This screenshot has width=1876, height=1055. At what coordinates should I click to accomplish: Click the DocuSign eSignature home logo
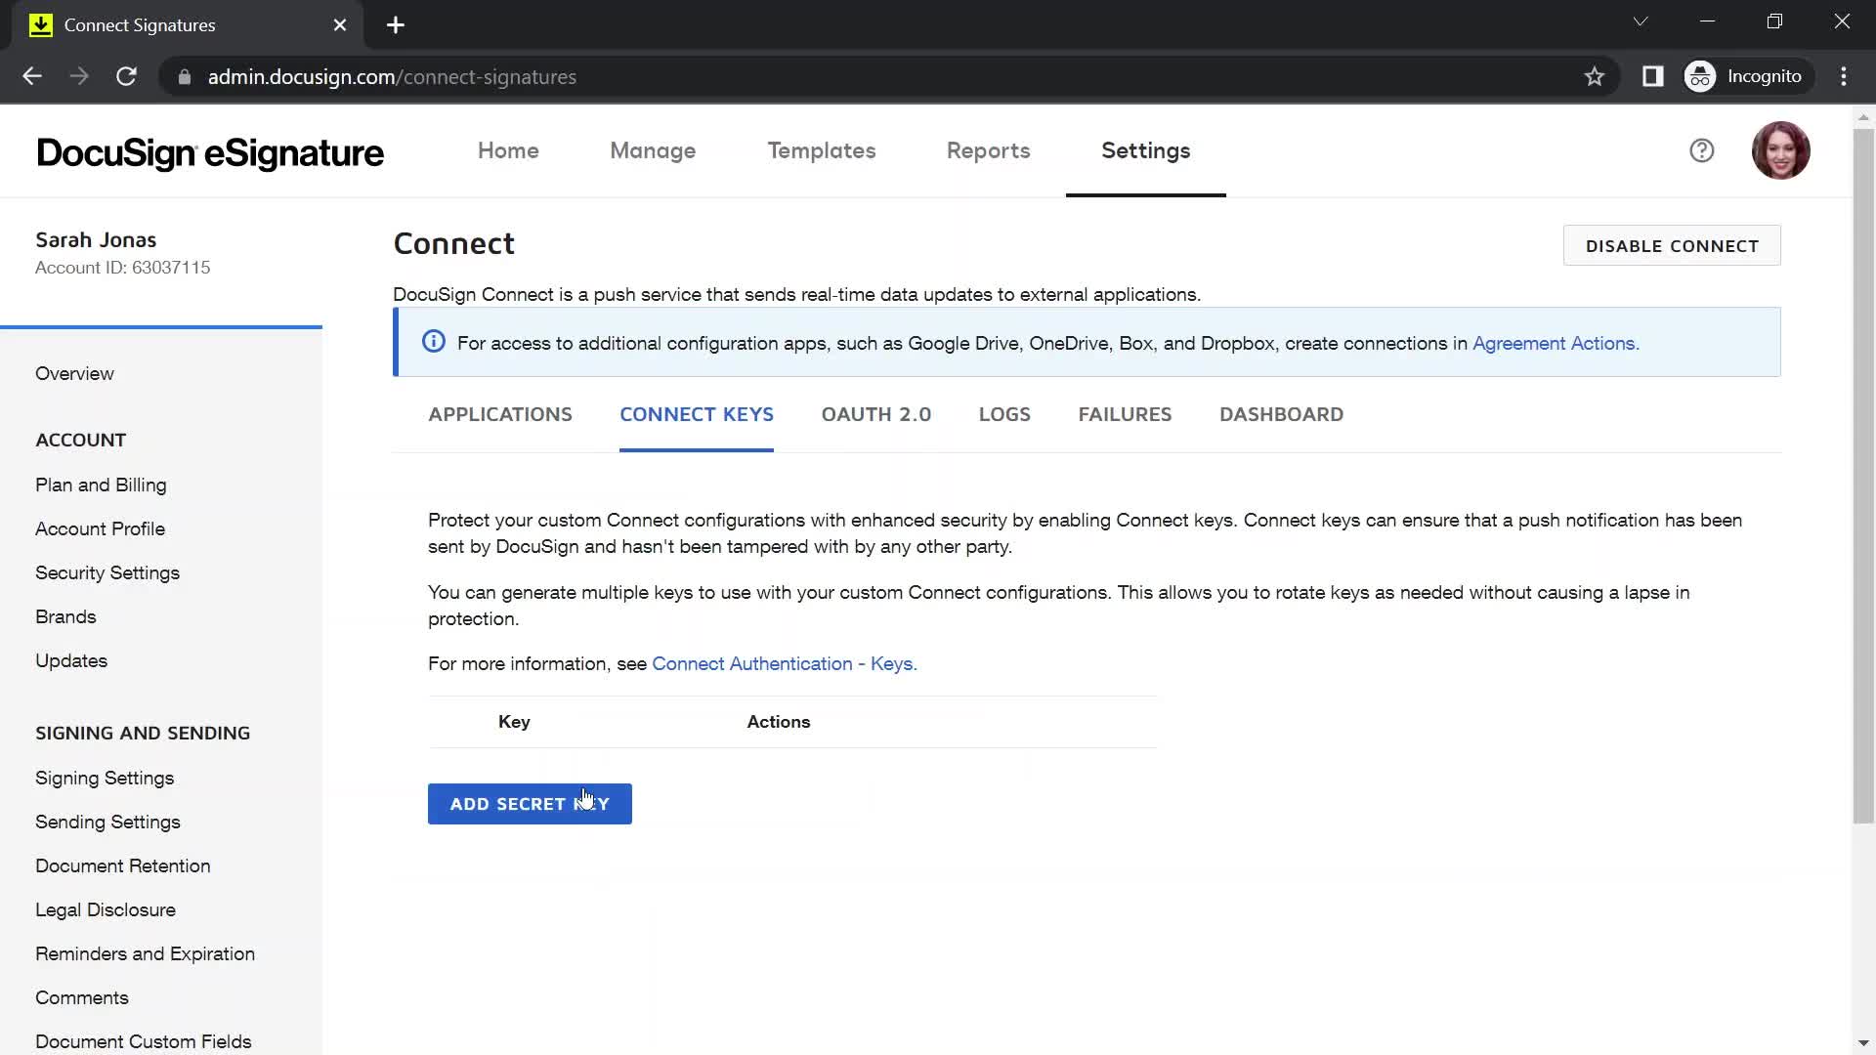pyautogui.click(x=210, y=150)
